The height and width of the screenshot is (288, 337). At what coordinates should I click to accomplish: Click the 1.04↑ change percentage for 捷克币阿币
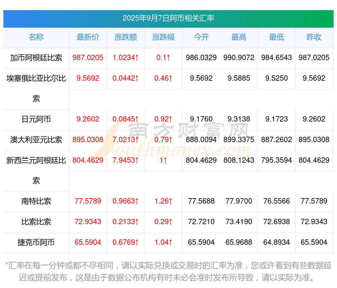point(163,242)
